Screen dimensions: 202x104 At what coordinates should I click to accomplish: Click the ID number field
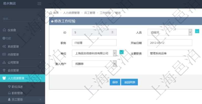click(x=94, y=32)
